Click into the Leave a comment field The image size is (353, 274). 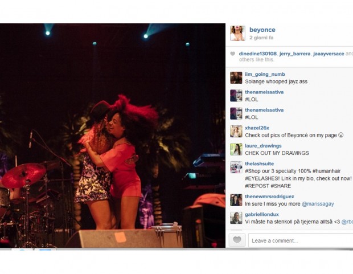pyautogui.click(x=301, y=240)
